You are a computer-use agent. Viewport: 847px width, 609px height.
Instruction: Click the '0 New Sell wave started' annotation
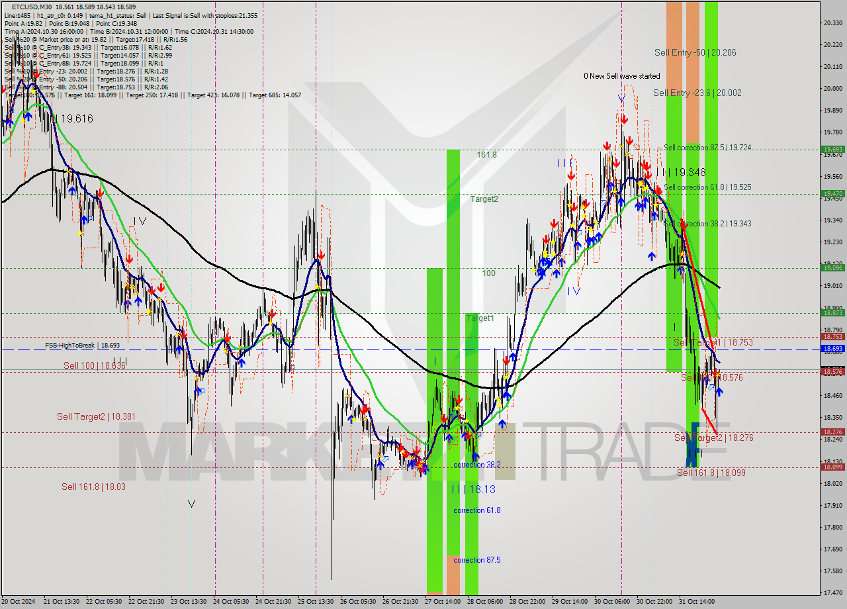(621, 76)
